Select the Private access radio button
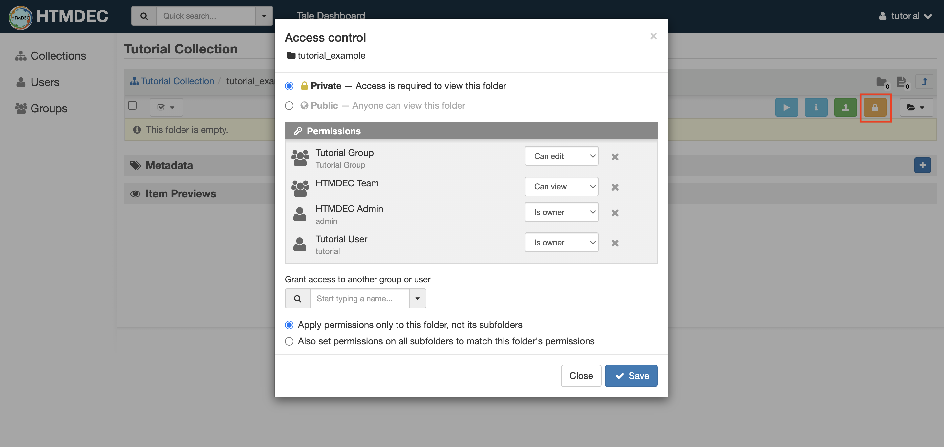This screenshot has height=447, width=944. 289,86
